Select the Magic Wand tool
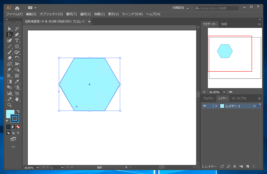Viewport: 267px width, 174px height. [x=17, y=29]
